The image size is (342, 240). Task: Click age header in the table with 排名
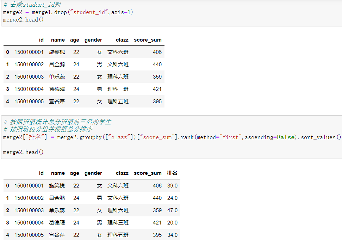coord(75,174)
